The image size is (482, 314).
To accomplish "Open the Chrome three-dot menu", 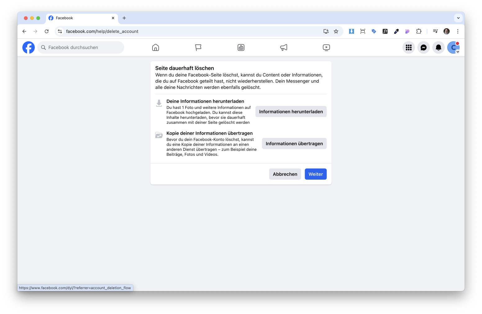I will (x=457, y=31).
